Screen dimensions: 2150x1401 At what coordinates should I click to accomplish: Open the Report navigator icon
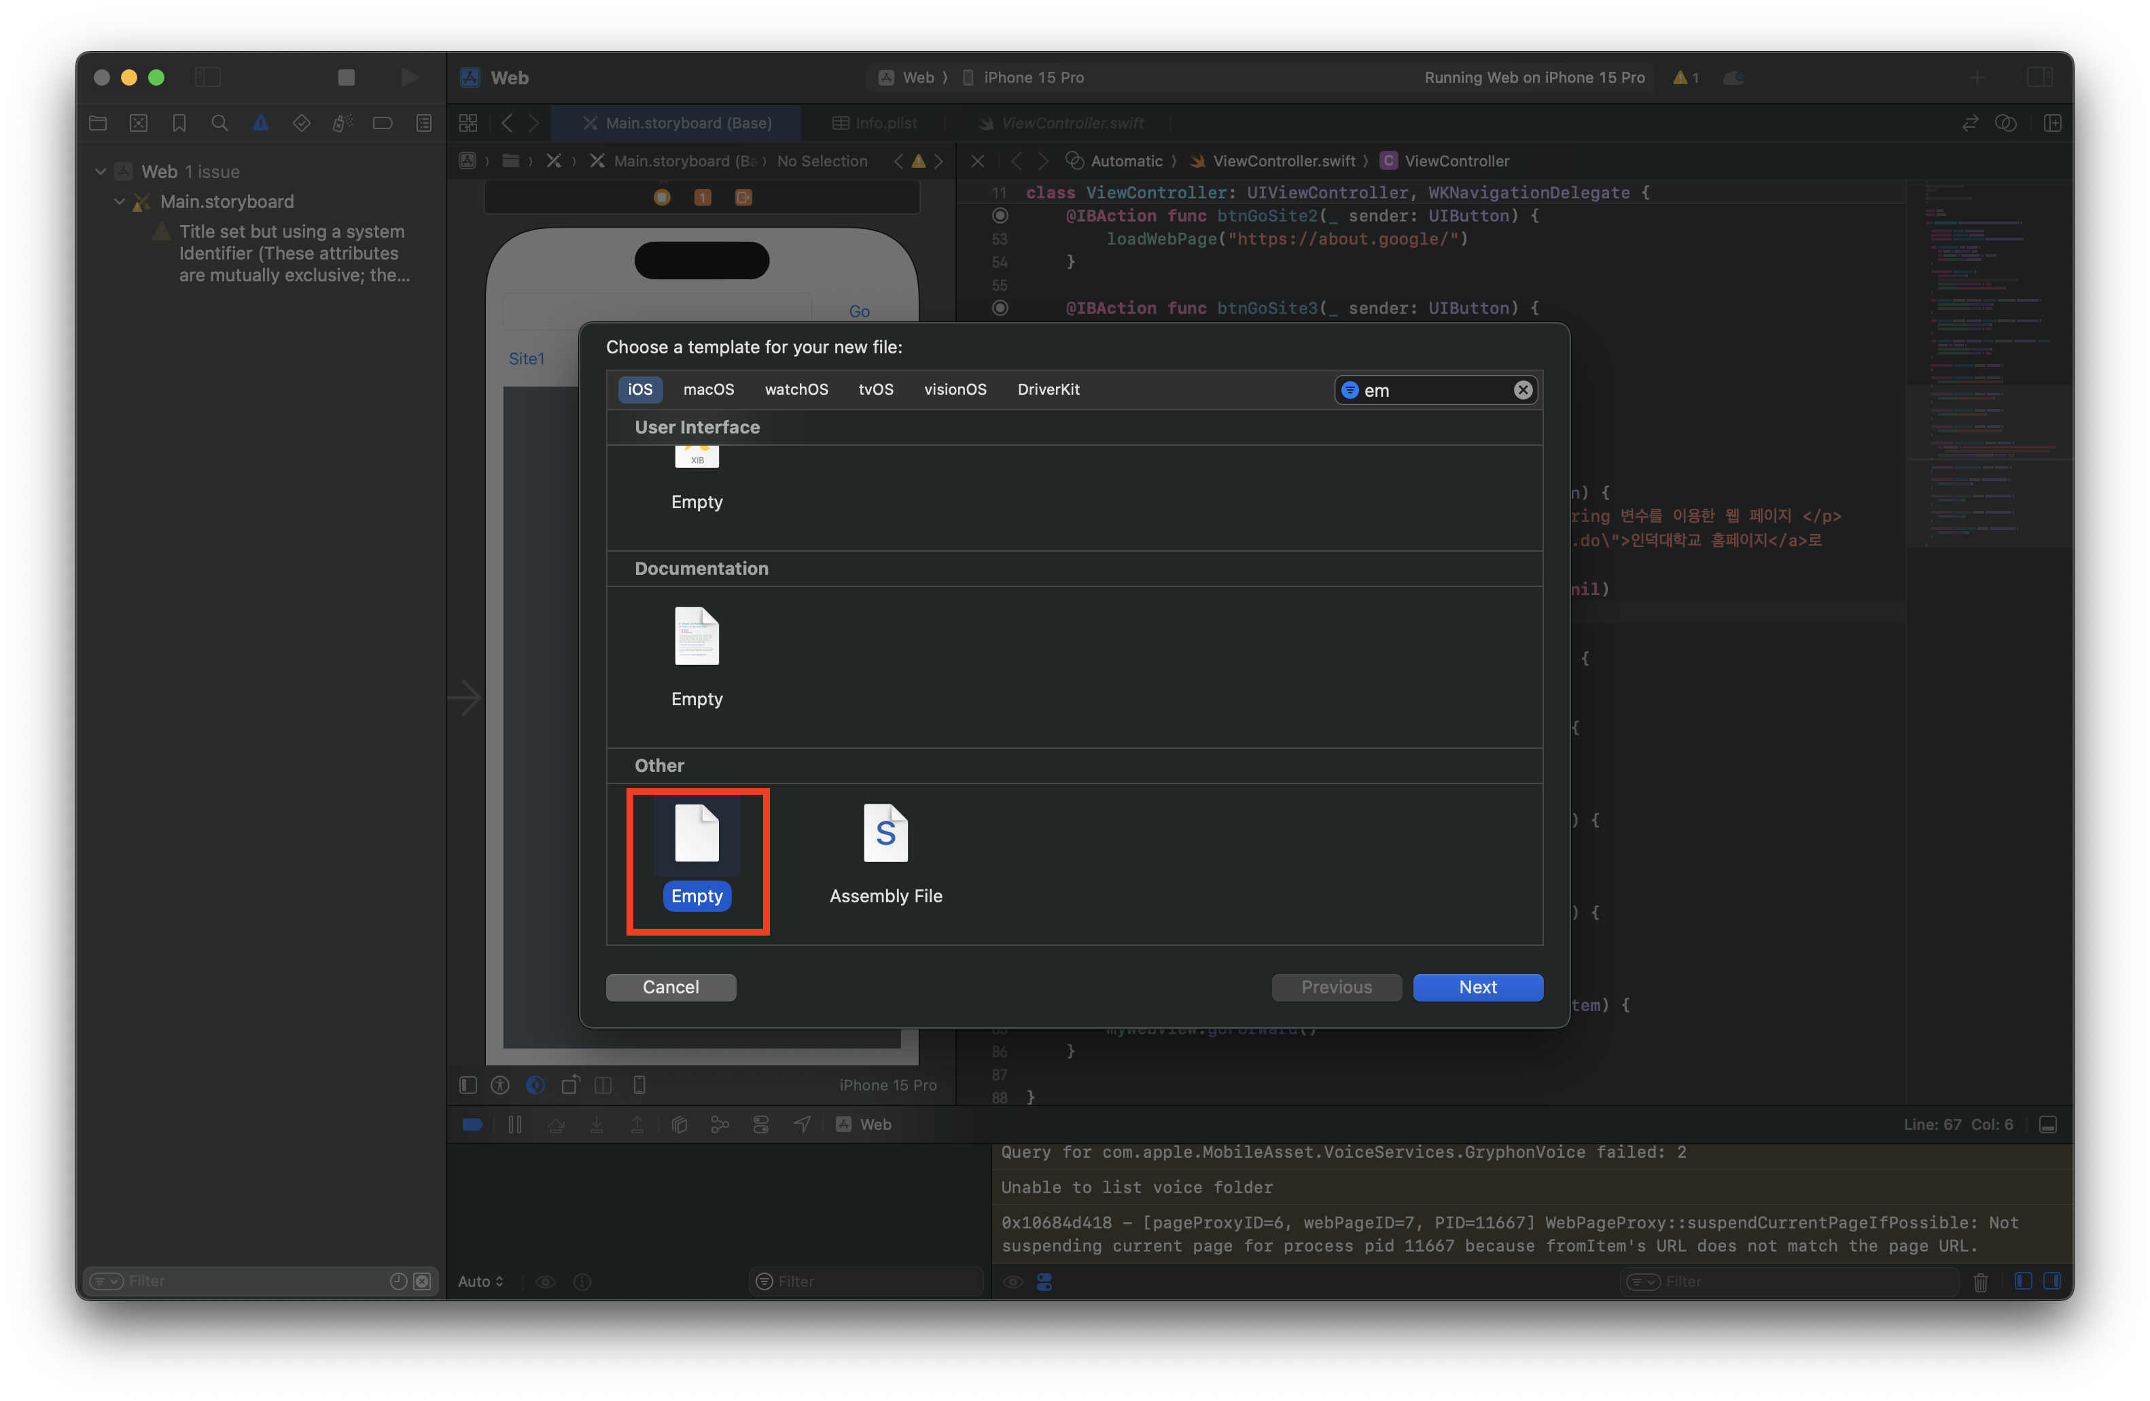coord(423,123)
